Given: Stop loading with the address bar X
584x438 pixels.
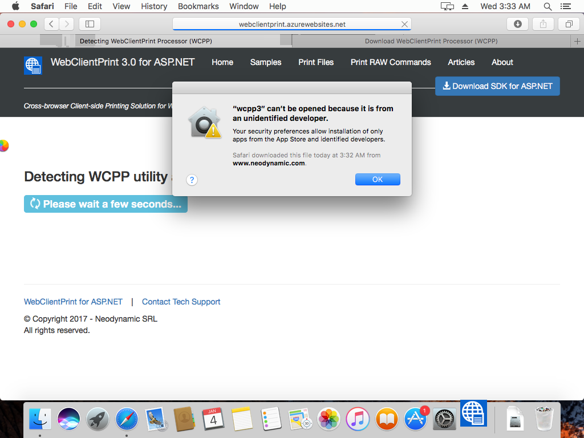Looking at the screenshot, I should (x=404, y=24).
